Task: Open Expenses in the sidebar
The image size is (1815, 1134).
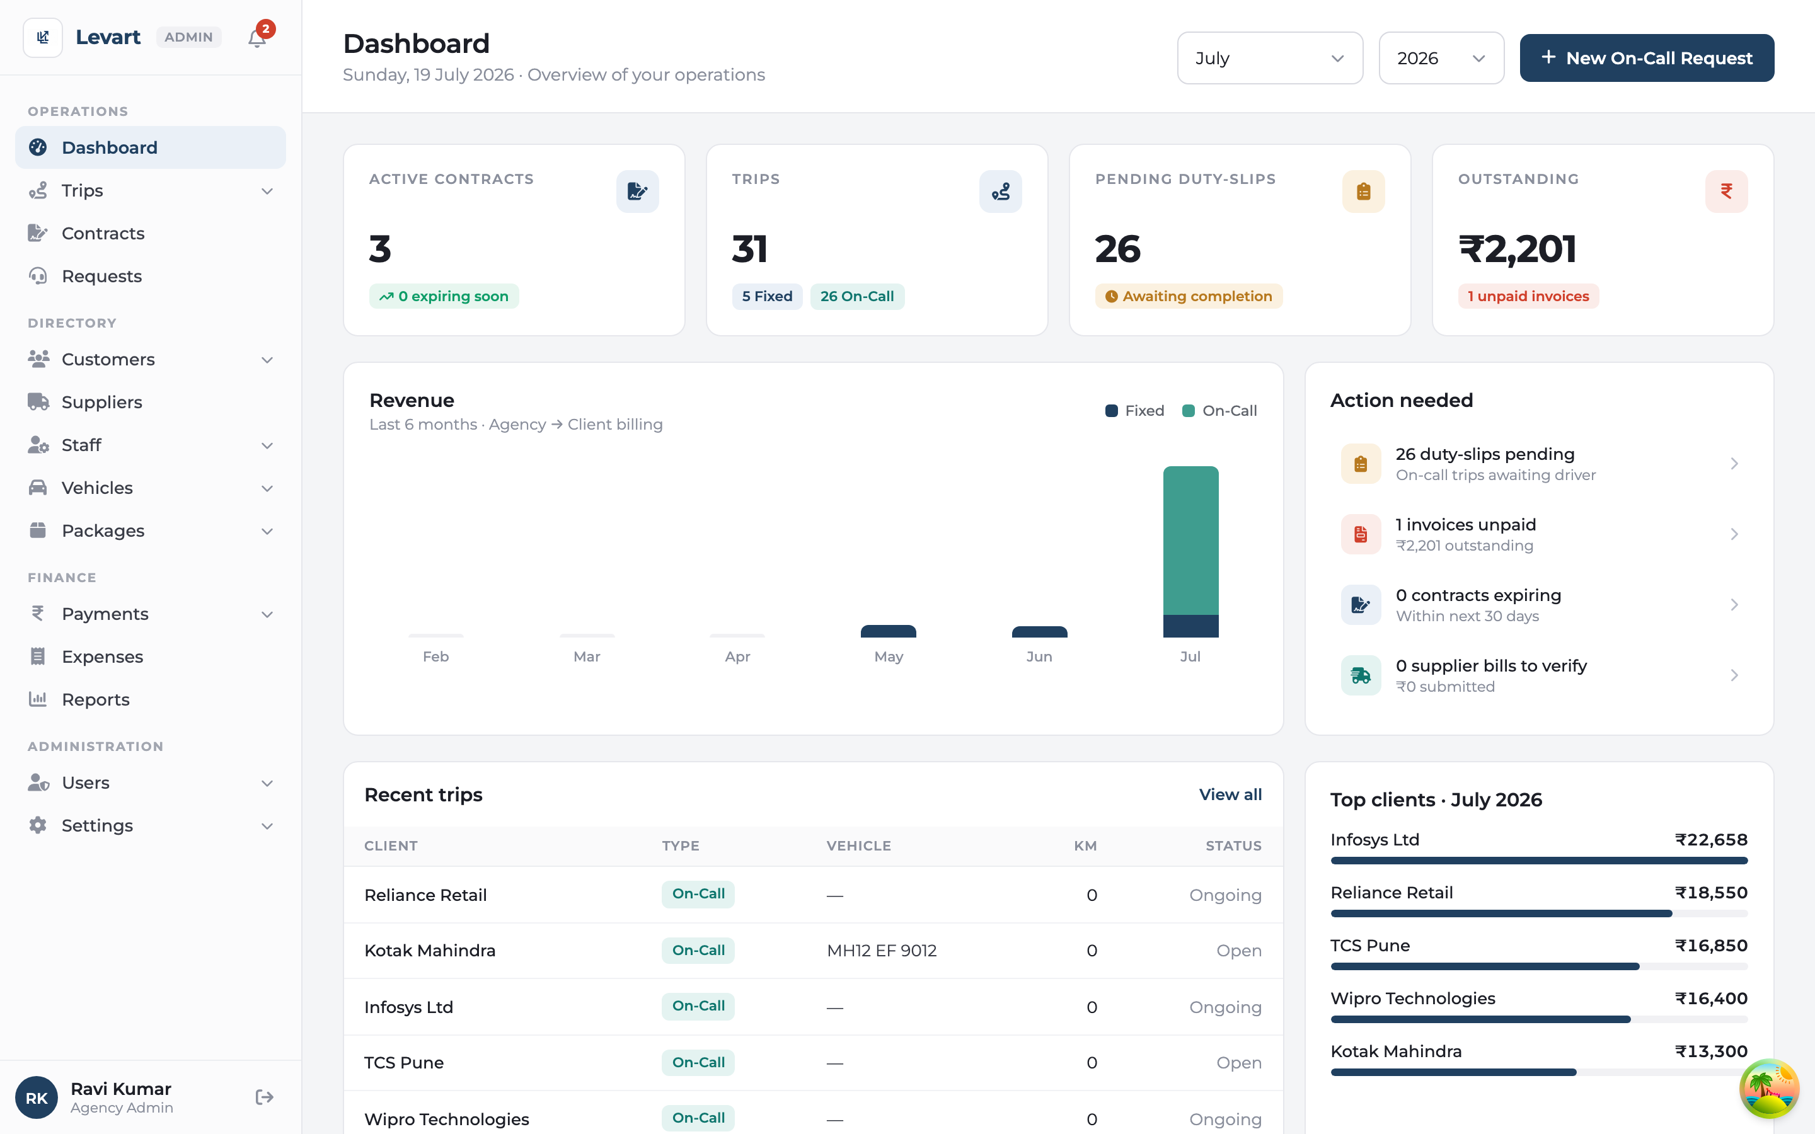Action: 150,656
